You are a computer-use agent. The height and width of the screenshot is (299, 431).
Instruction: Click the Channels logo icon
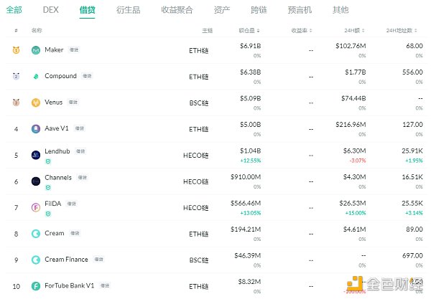[36, 181]
